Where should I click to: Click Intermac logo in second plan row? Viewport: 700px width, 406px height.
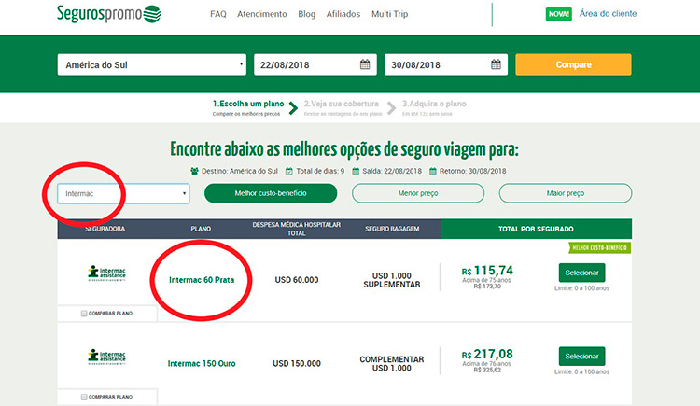click(x=106, y=357)
